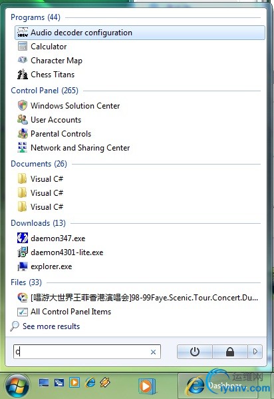This screenshot has width=274, height=399.
Task: Lock the computer with padlock button
Action: click(x=230, y=352)
